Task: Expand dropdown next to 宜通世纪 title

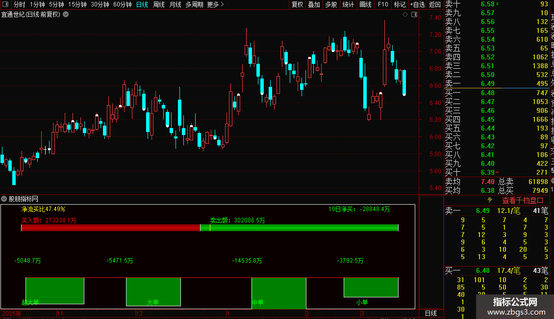Action: [x=66, y=15]
